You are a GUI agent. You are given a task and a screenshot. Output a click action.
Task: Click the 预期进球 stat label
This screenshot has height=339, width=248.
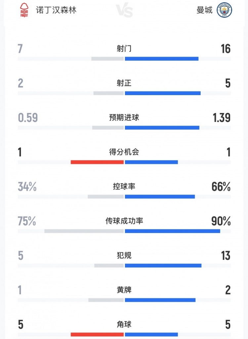pyautogui.click(x=124, y=118)
